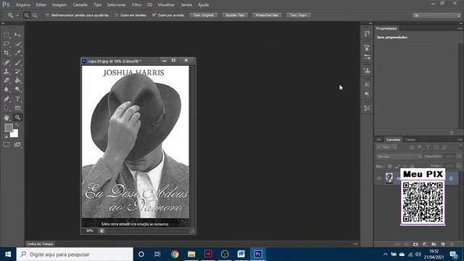
Task: Select the Brush tool
Action: tap(17, 62)
